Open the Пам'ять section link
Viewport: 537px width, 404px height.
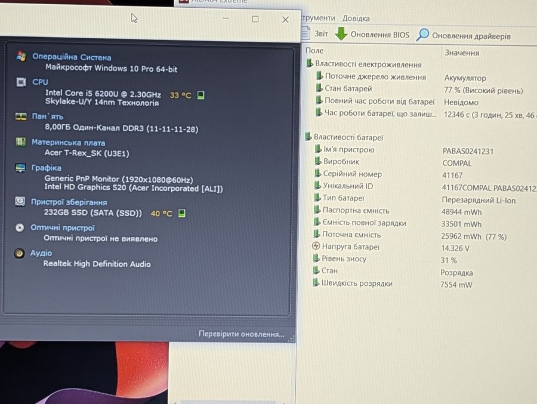(48, 116)
